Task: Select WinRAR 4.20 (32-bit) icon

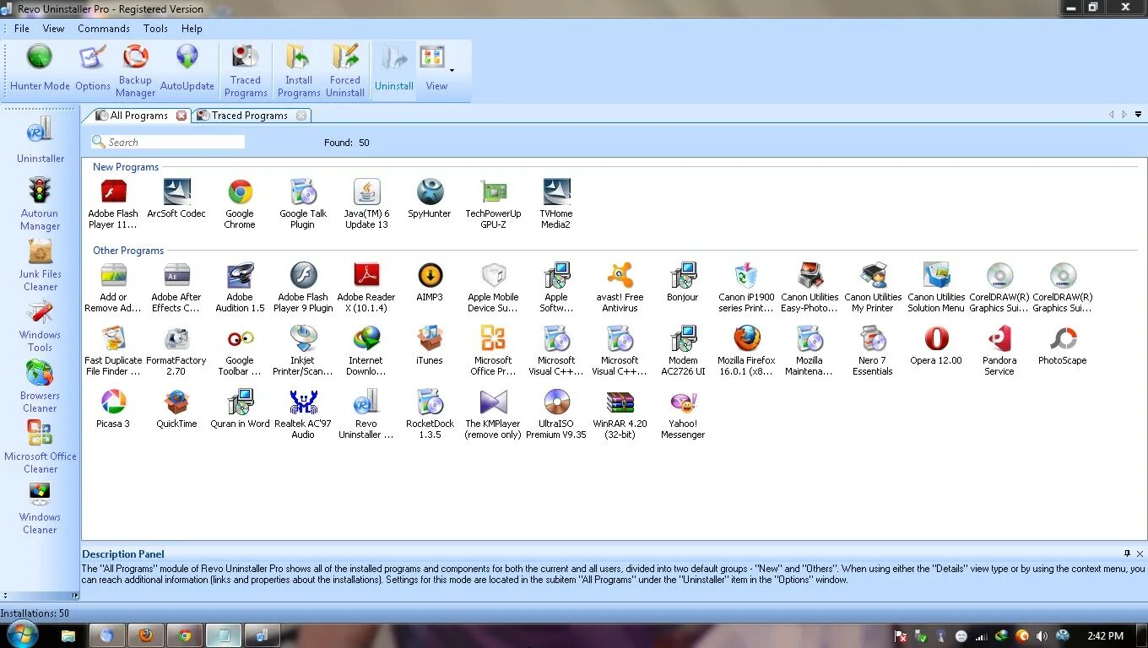Action: (x=620, y=413)
